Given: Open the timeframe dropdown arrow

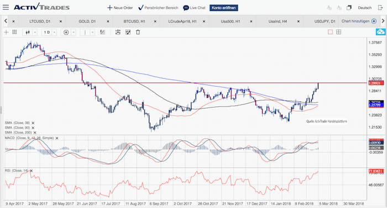Looking at the screenshot, I should (54, 33).
